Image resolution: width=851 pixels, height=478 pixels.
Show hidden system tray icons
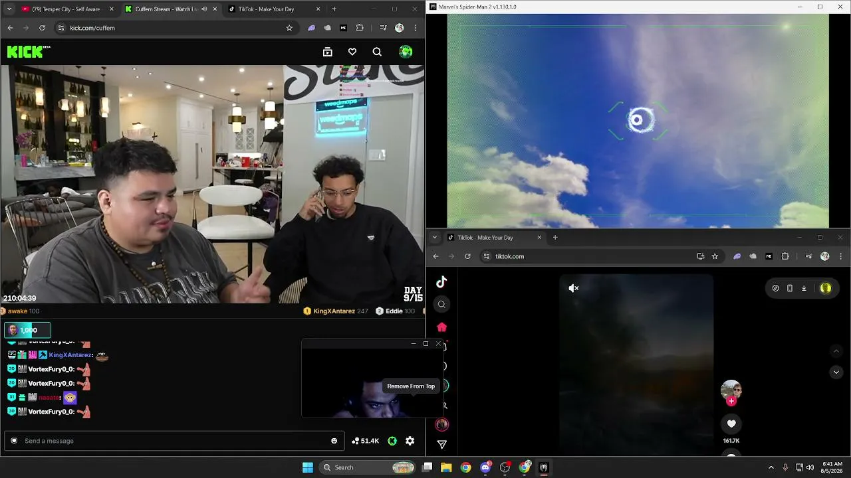click(x=771, y=467)
